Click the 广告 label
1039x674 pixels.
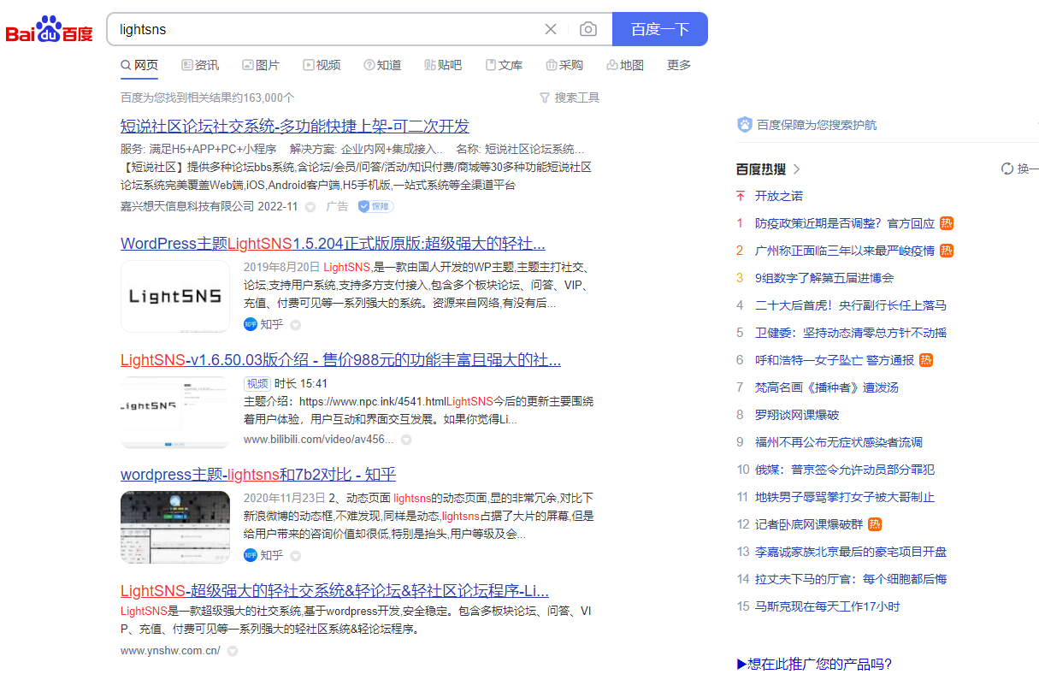coord(337,206)
